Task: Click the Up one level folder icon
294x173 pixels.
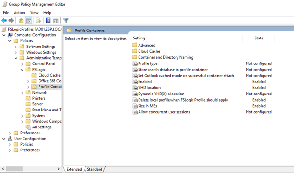Action: click(x=21, y=21)
